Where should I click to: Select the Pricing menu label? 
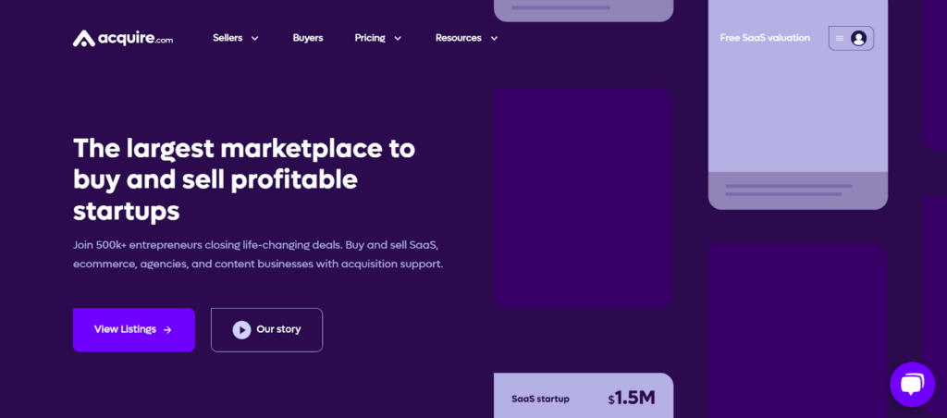pos(370,38)
